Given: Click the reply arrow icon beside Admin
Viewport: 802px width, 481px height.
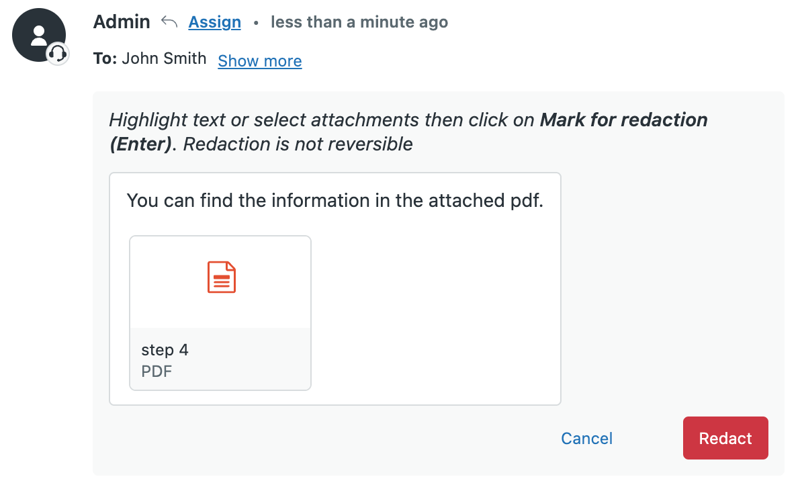Looking at the screenshot, I should 169,21.
